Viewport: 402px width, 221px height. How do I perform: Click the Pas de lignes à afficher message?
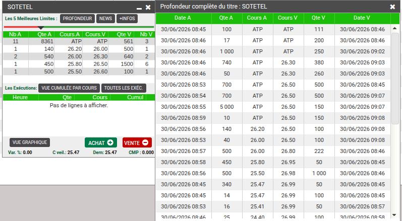(79, 105)
